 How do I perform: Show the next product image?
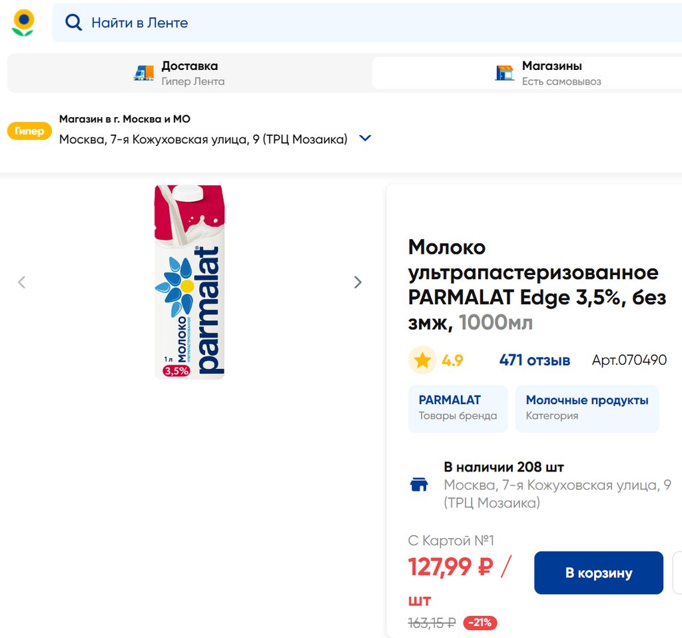[358, 282]
